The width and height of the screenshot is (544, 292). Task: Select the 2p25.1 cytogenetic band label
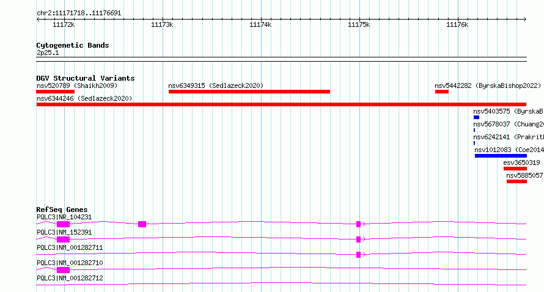pos(48,53)
